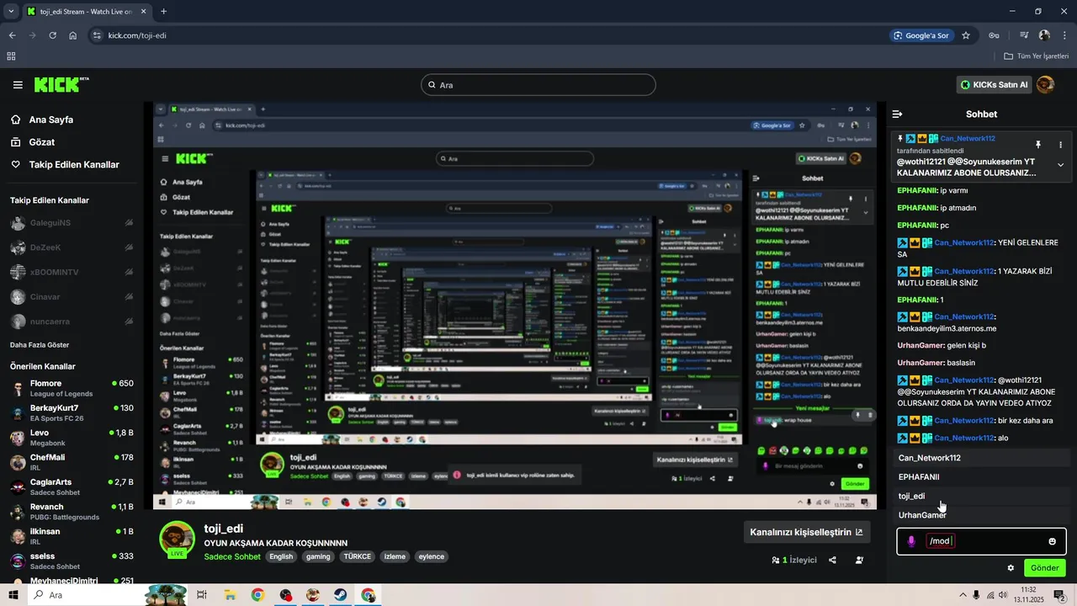Open the Chrome apps grid icon
The height and width of the screenshot is (606, 1077).
[x=11, y=56]
